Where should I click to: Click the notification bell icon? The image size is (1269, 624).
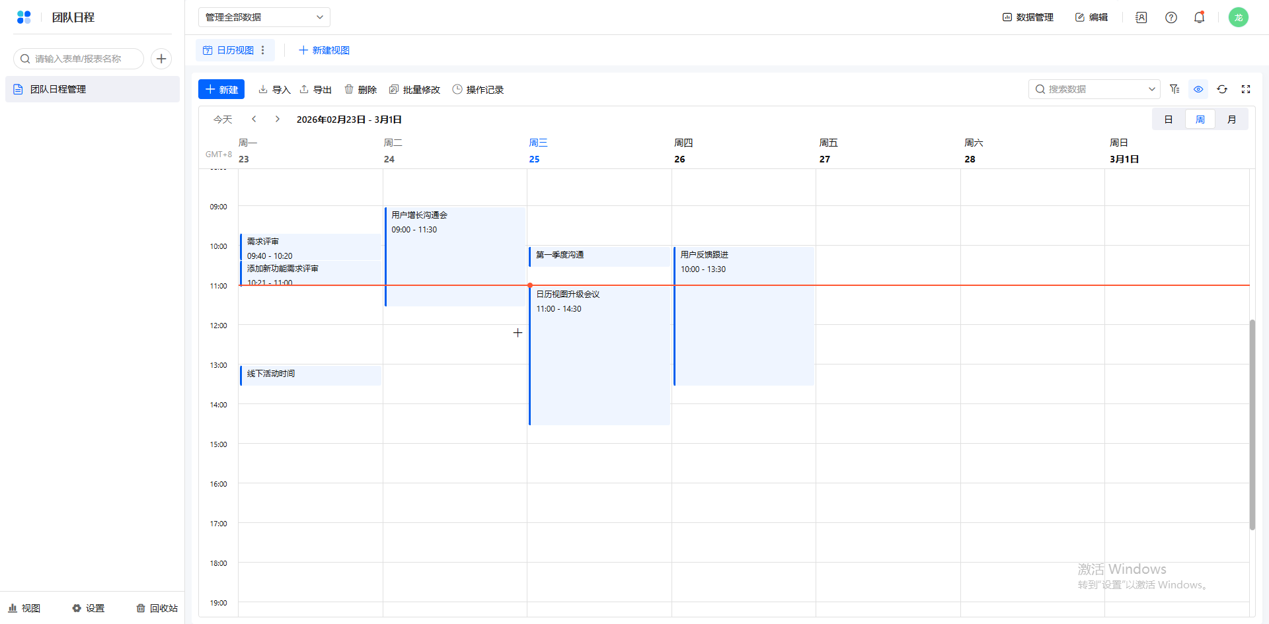[x=1199, y=18]
